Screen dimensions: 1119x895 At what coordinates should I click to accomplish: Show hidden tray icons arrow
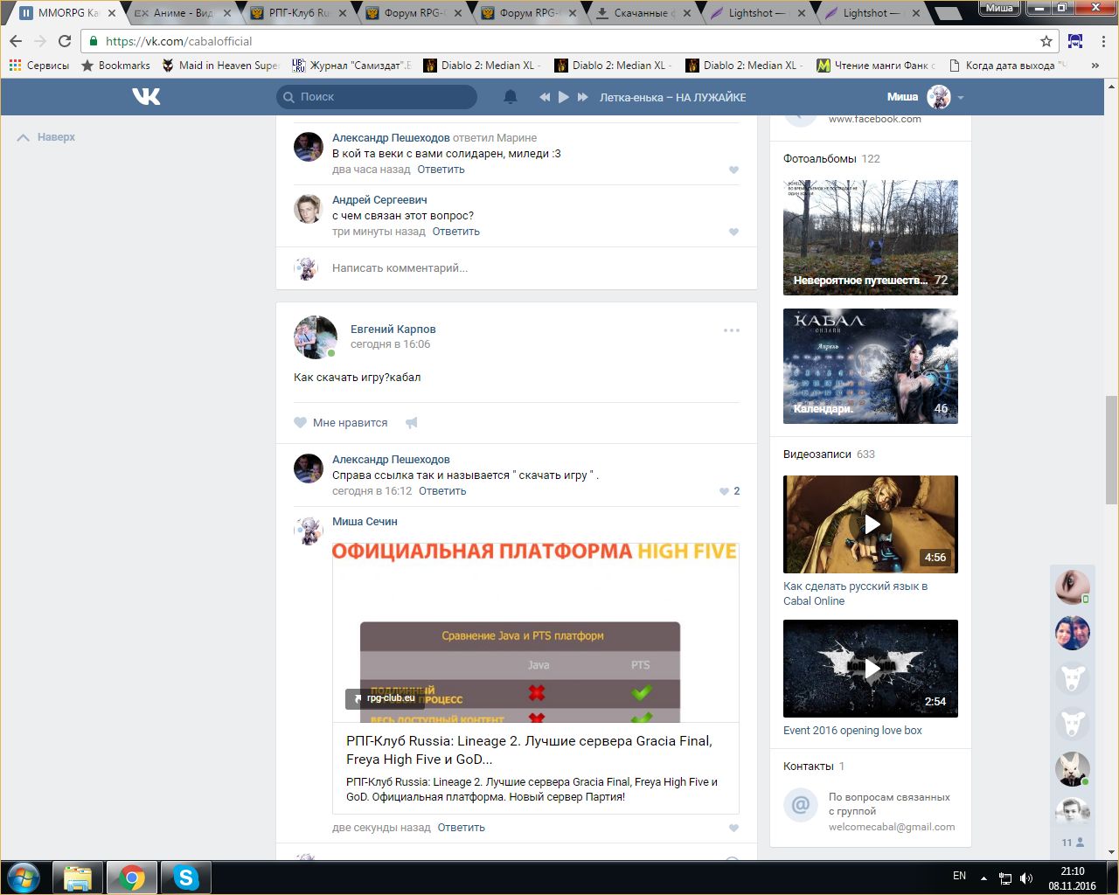(983, 878)
